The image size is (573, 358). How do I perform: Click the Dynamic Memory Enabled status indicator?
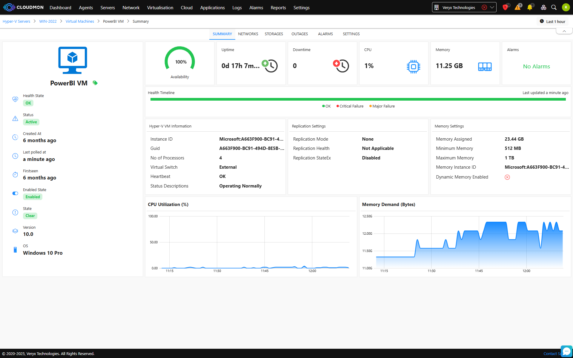(x=507, y=177)
